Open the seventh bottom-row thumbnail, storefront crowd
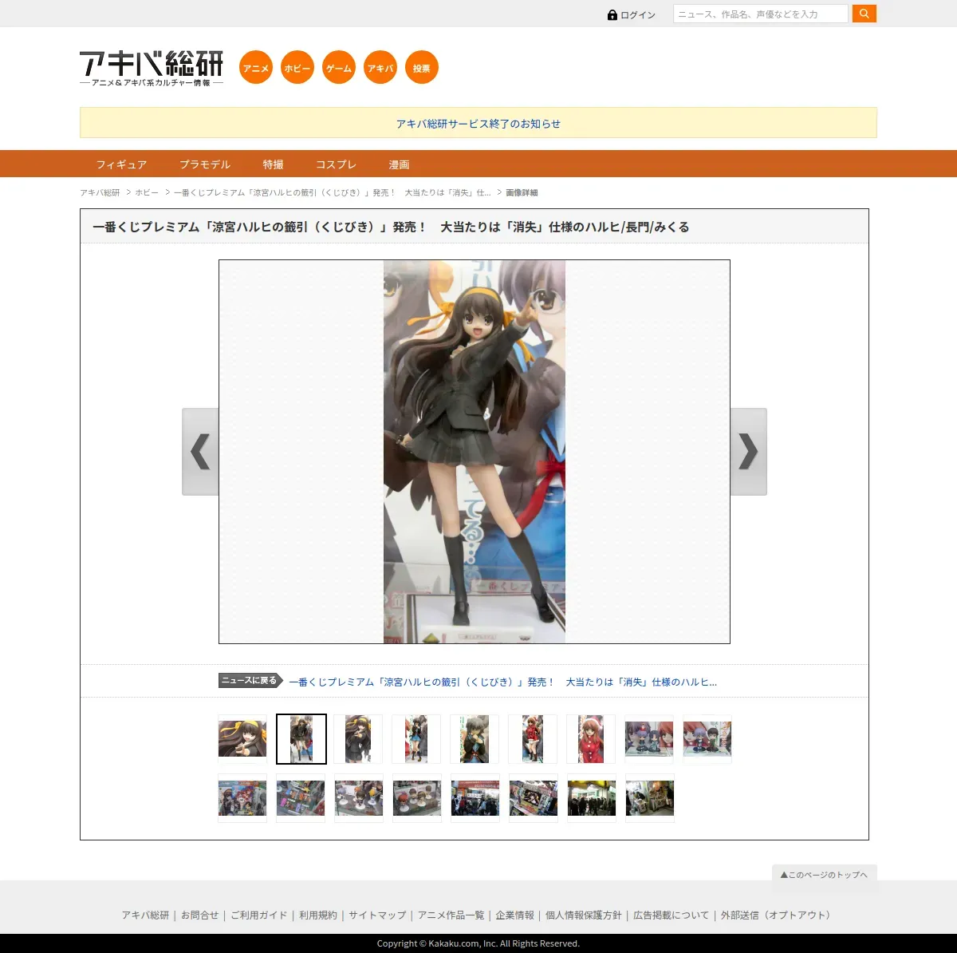 click(592, 798)
